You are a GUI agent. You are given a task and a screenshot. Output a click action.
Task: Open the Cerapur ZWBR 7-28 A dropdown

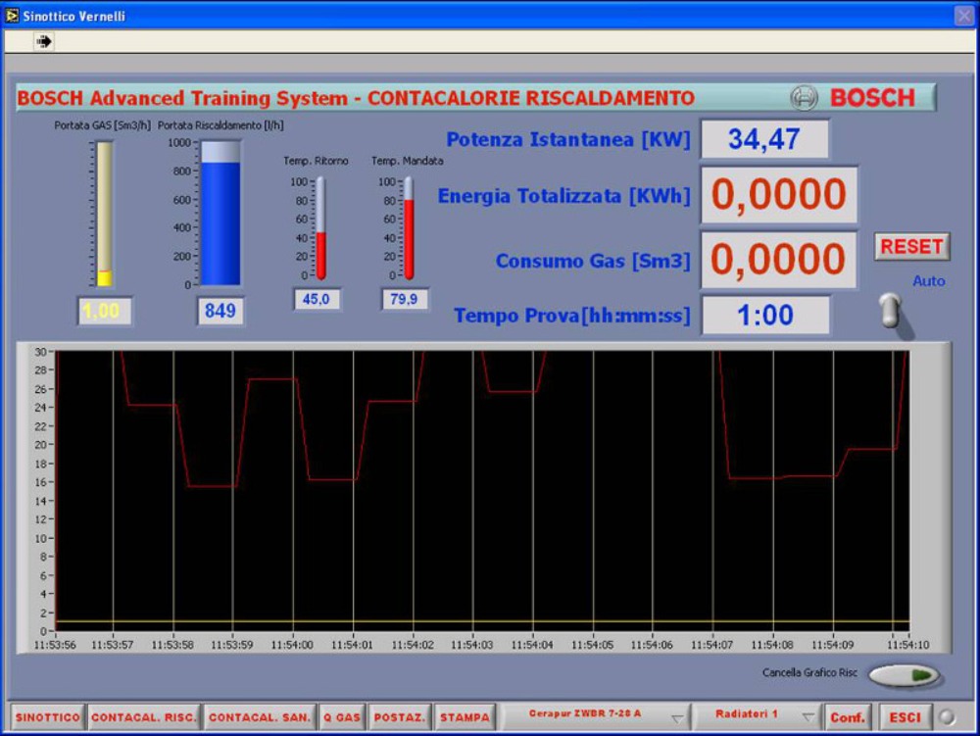(x=596, y=716)
